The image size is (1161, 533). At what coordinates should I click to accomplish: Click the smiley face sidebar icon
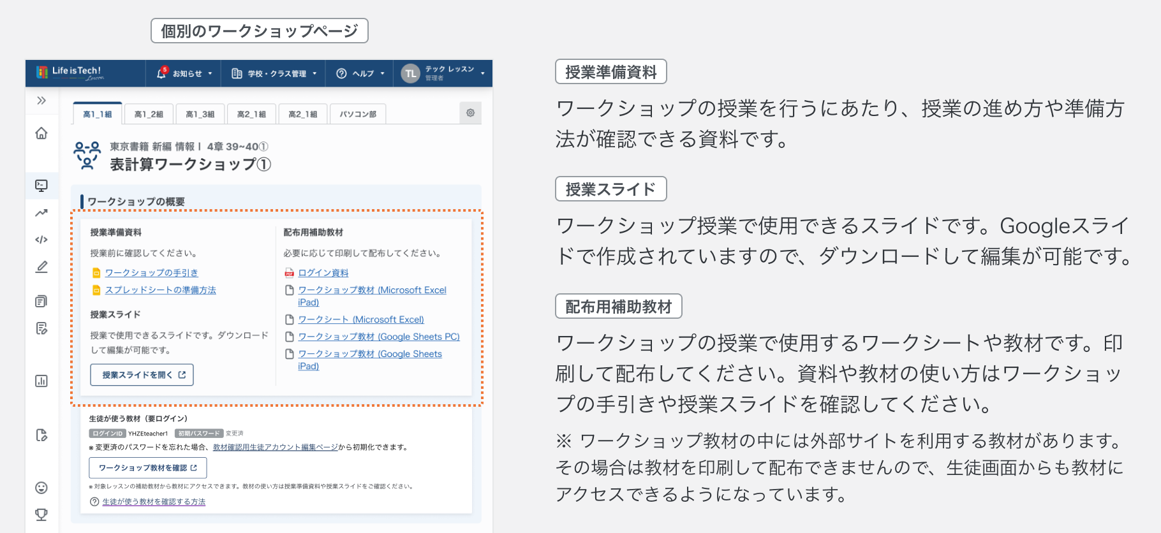(41, 488)
